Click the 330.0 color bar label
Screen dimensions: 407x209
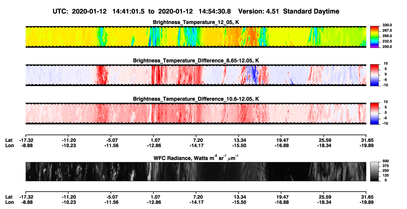[387, 25]
